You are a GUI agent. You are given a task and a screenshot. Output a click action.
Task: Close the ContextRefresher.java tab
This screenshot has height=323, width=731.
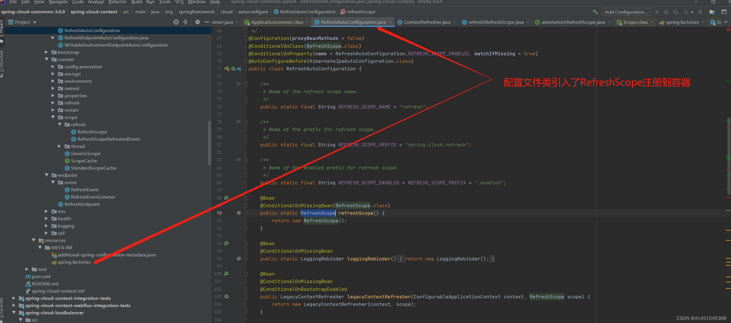[455, 22]
